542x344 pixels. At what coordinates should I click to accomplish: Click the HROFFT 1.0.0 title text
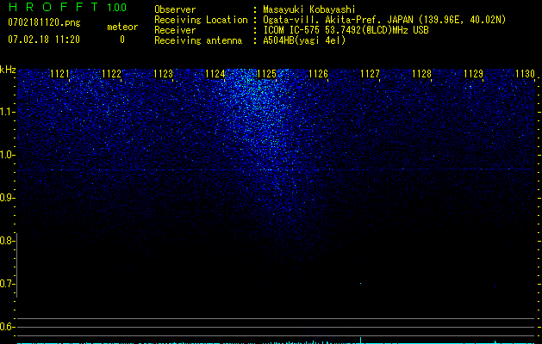[x=67, y=7]
